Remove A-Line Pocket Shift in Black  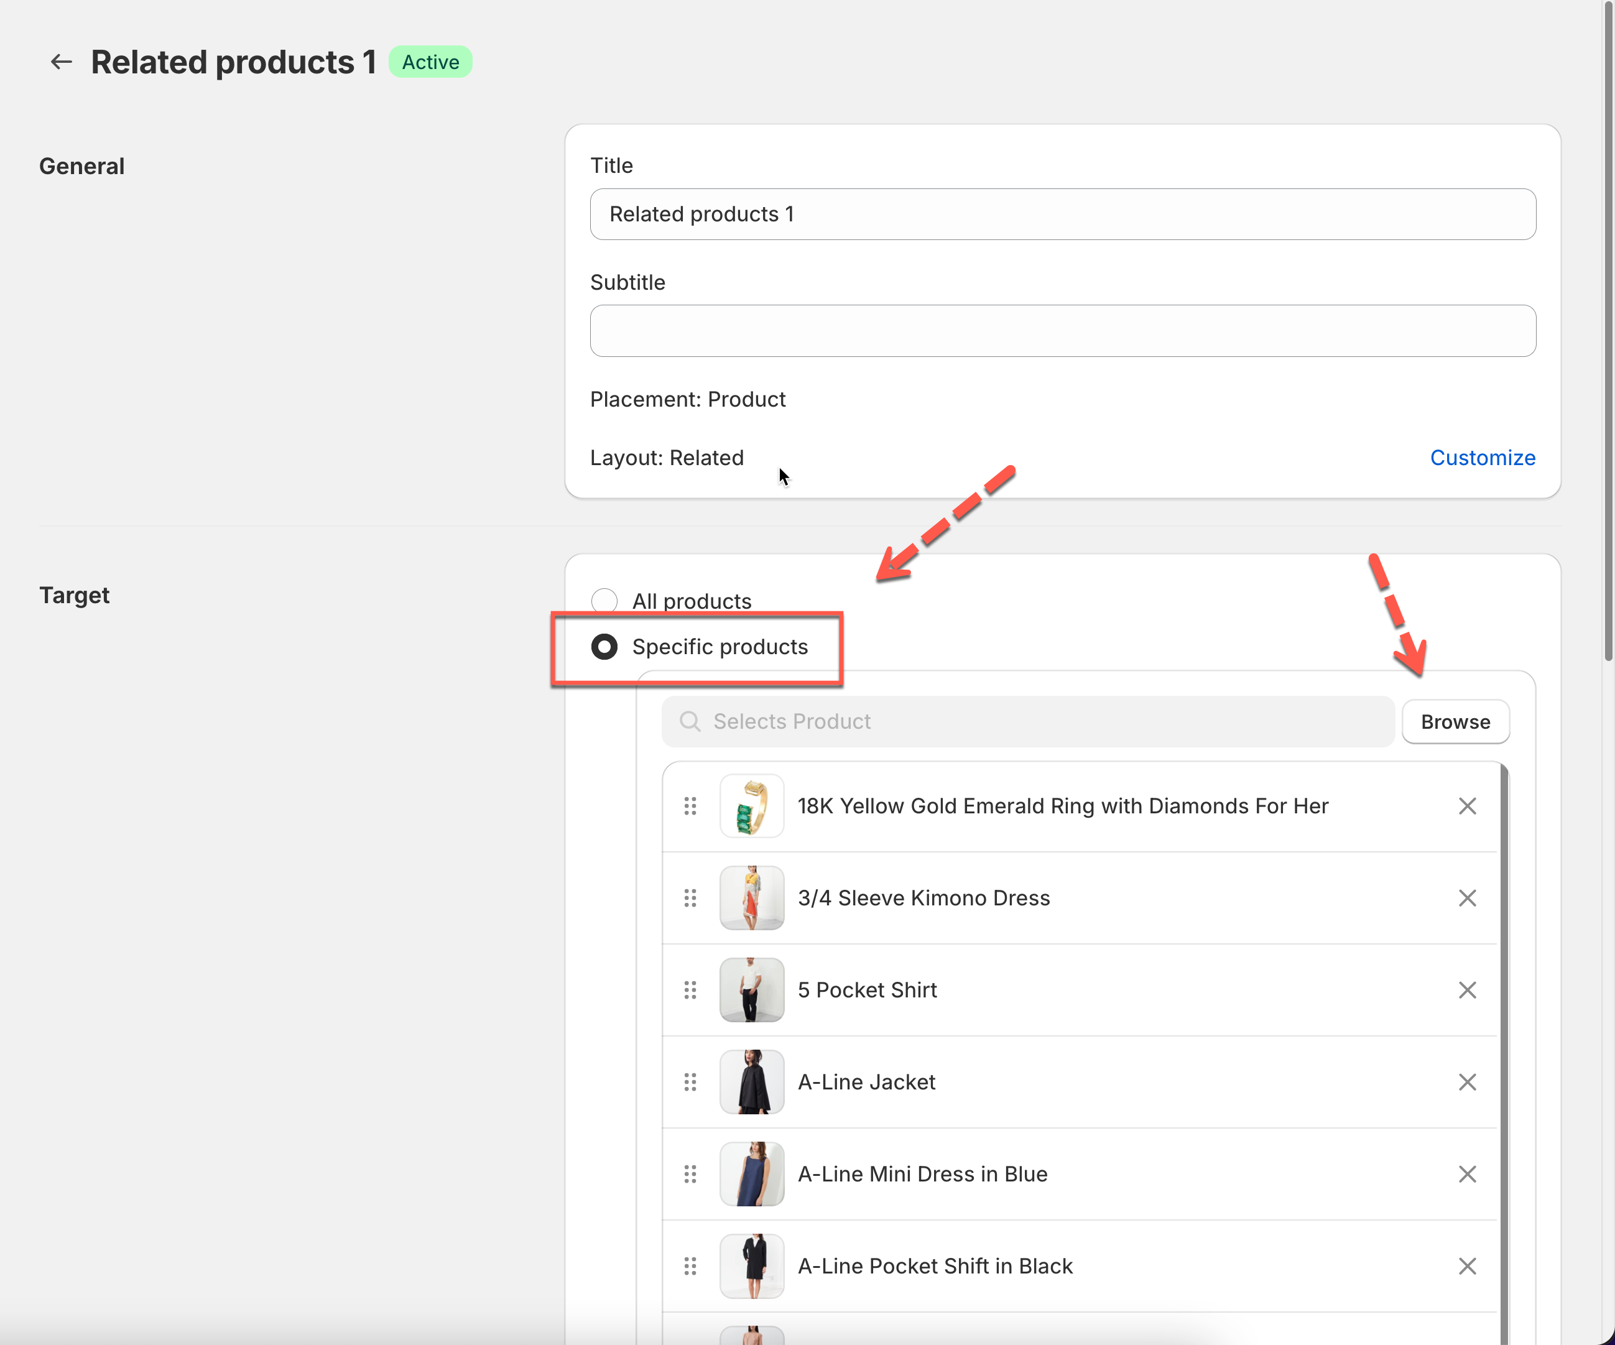tap(1466, 1267)
